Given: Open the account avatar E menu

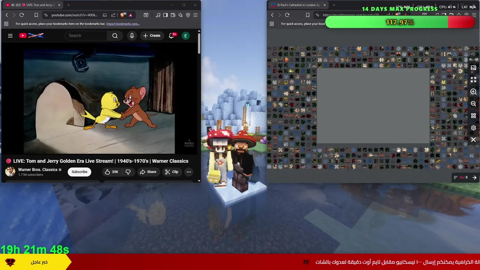Looking at the screenshot, I should [x=185, y=36].
